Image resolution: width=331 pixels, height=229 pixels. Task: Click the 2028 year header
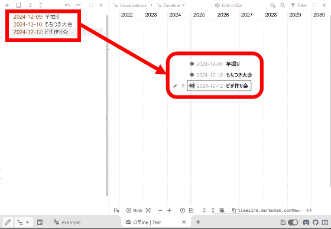point(271,15)
